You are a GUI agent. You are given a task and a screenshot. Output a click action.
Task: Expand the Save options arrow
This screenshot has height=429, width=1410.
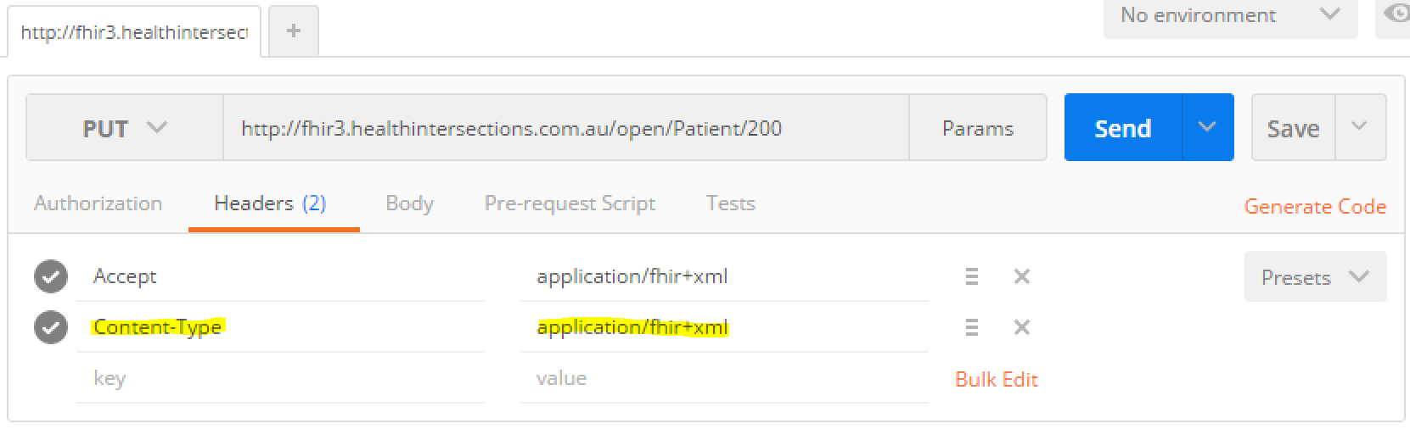[x=1359, y=127]
